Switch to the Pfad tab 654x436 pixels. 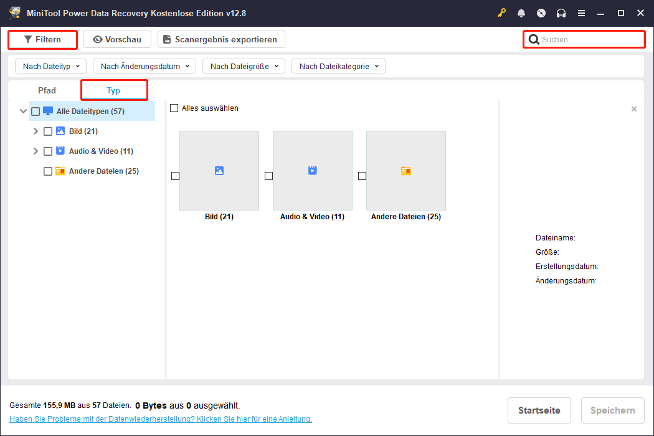tap(47, 90)
